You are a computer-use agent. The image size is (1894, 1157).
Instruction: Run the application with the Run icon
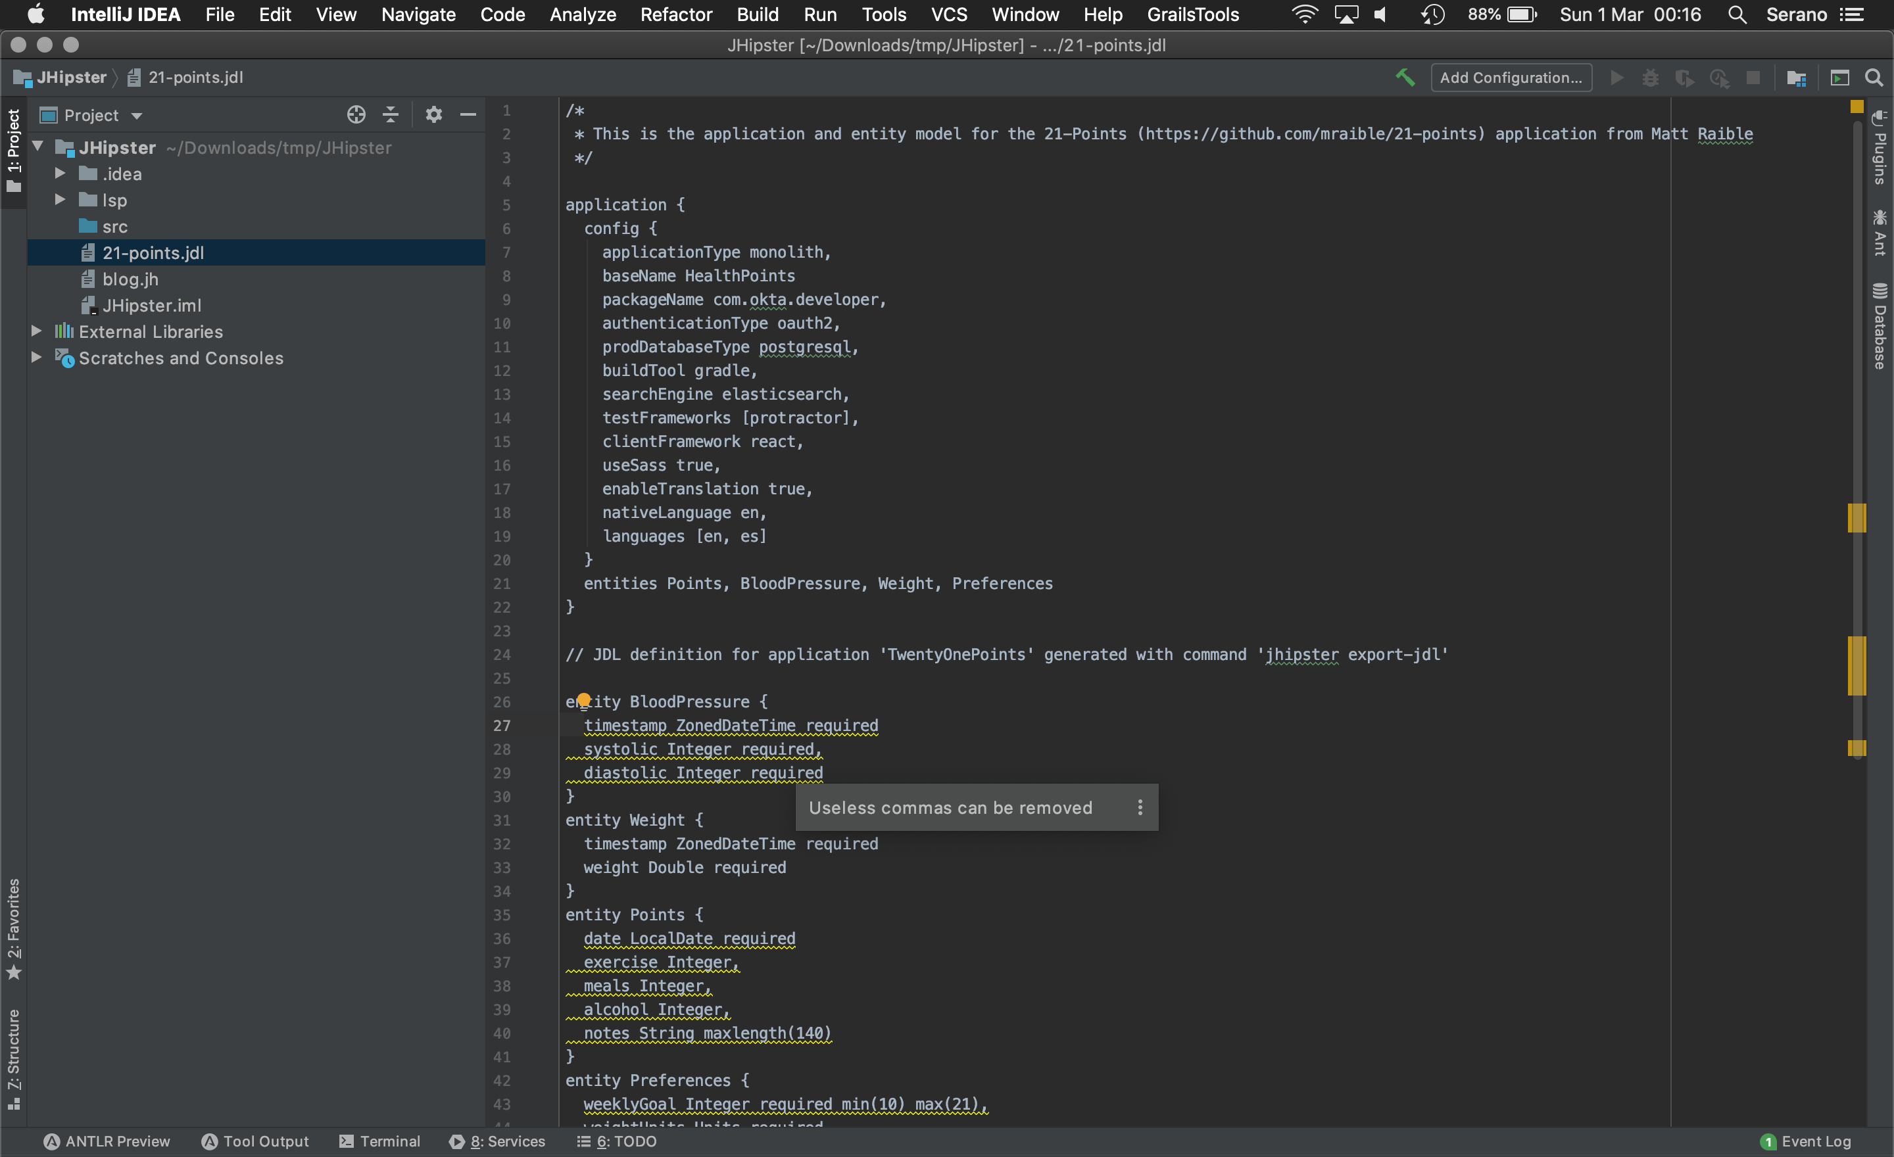pyautogui.click(x=1616, y=78)
